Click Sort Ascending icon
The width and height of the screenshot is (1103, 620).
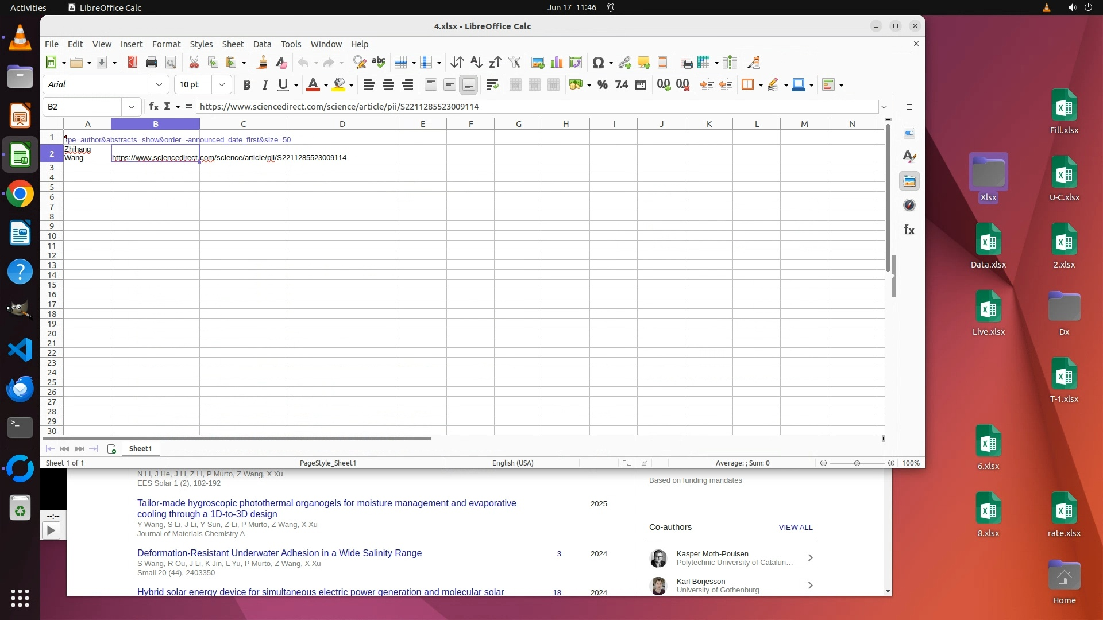(x=476, y=63)
